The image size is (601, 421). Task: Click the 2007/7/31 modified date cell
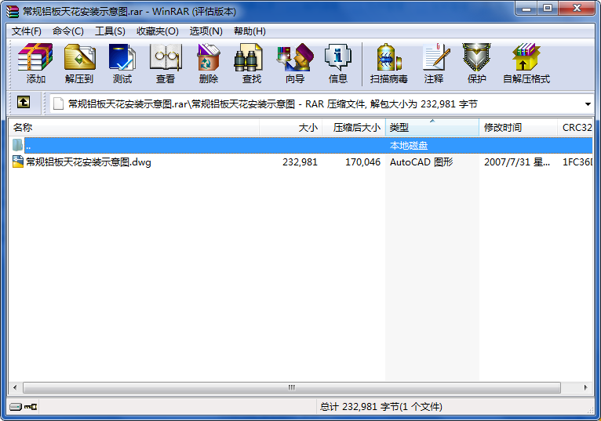517,162
